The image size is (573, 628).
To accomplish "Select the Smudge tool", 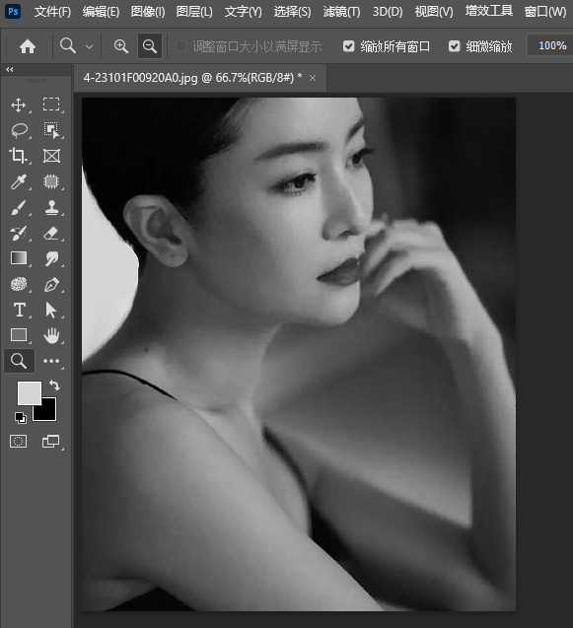I will [51, 258].
